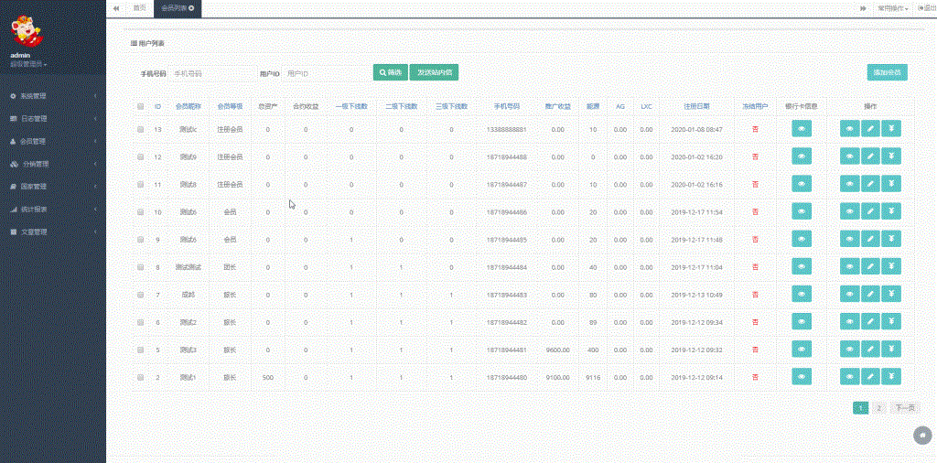This screenshot has height=463, width=937.
Task: Select the checkbox for user ID 8
Action: 140,267
